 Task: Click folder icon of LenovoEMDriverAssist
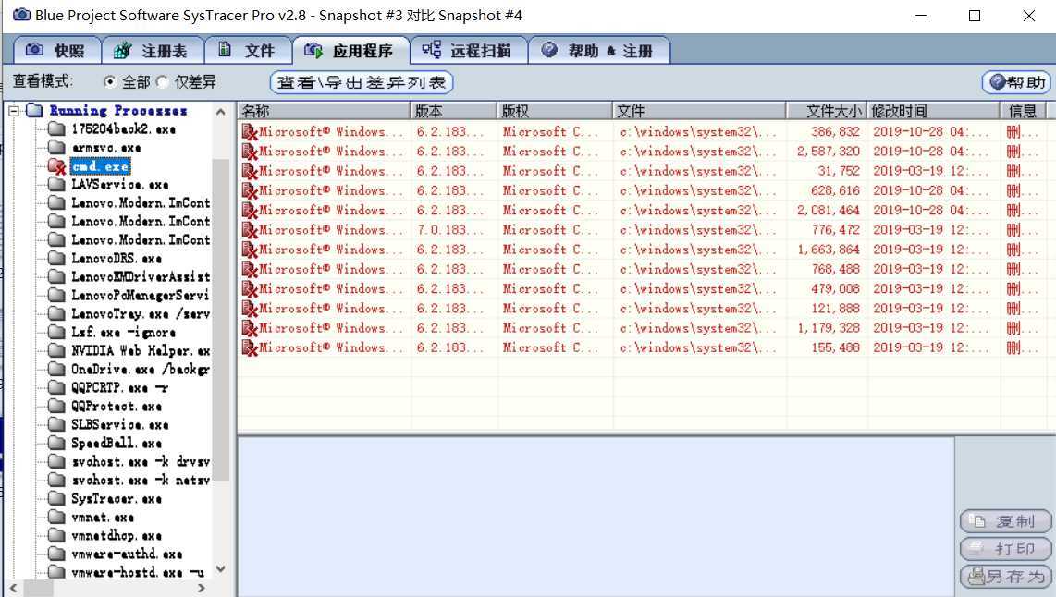57,276
